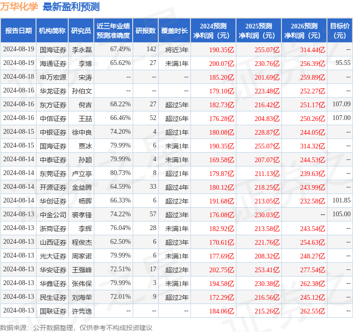This screenshot has height=332, width=353.
Task: Click the 万华化学 title text
Action: pos(19,7)
